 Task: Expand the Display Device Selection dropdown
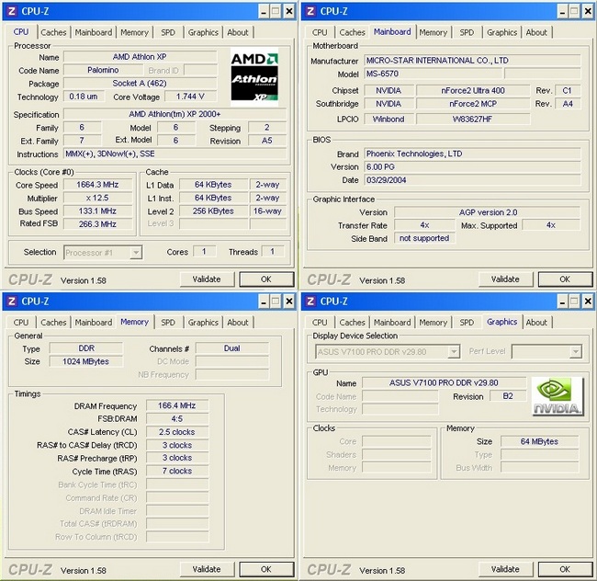[x=454, y=351]
